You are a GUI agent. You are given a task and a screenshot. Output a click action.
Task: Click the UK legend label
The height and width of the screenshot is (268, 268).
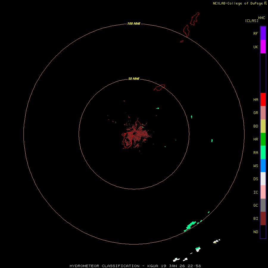[x=255, y=47]
